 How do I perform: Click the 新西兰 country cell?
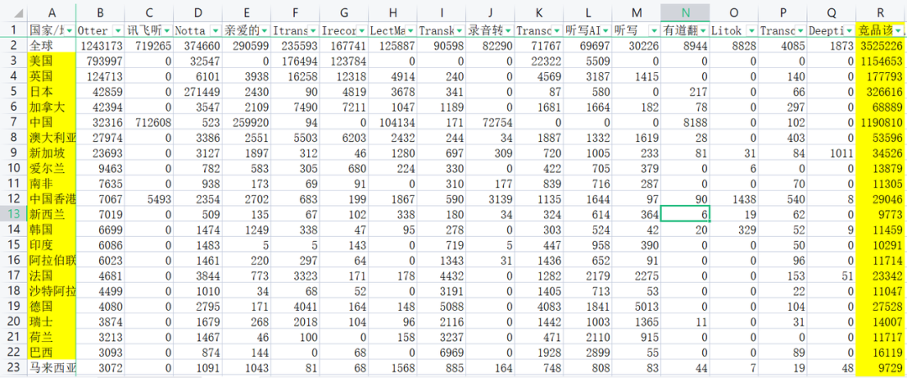click(51, 213)
